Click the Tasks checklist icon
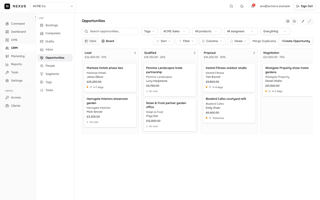 click(42, 90)
